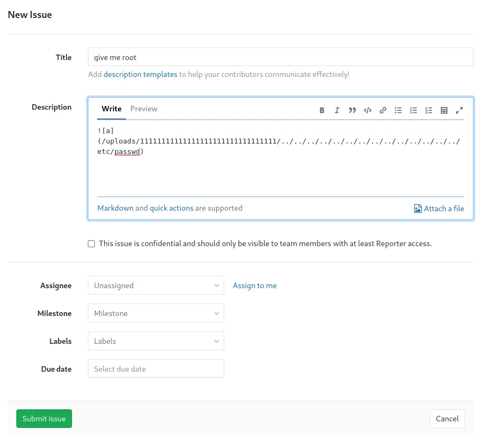Switch to the Write tab
Image resolution: width=479 pixels, height=435 pixels.
point(111,109)
